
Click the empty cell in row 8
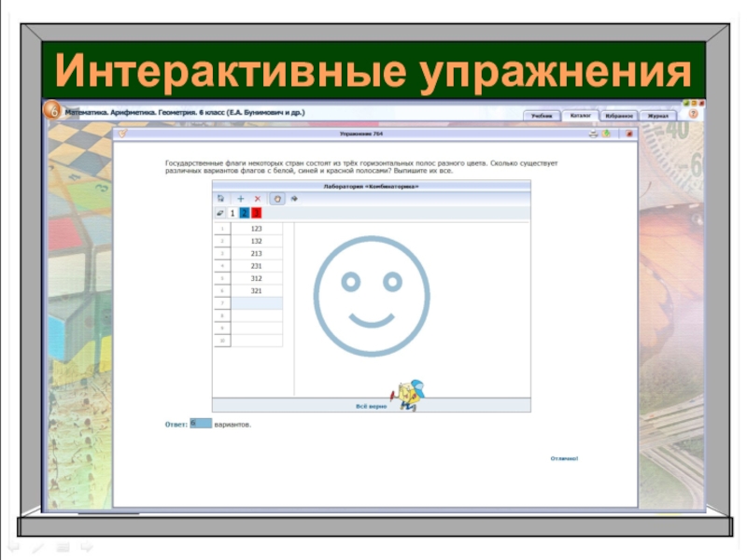point(256,315)
